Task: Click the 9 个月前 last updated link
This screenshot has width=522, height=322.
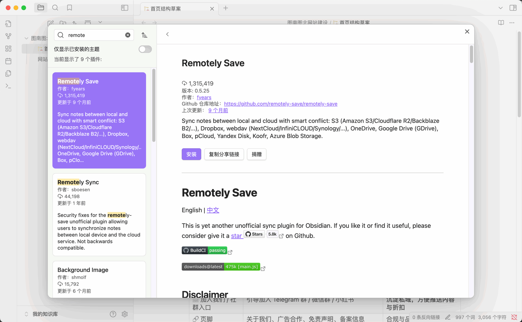Action: click(218, 110)
